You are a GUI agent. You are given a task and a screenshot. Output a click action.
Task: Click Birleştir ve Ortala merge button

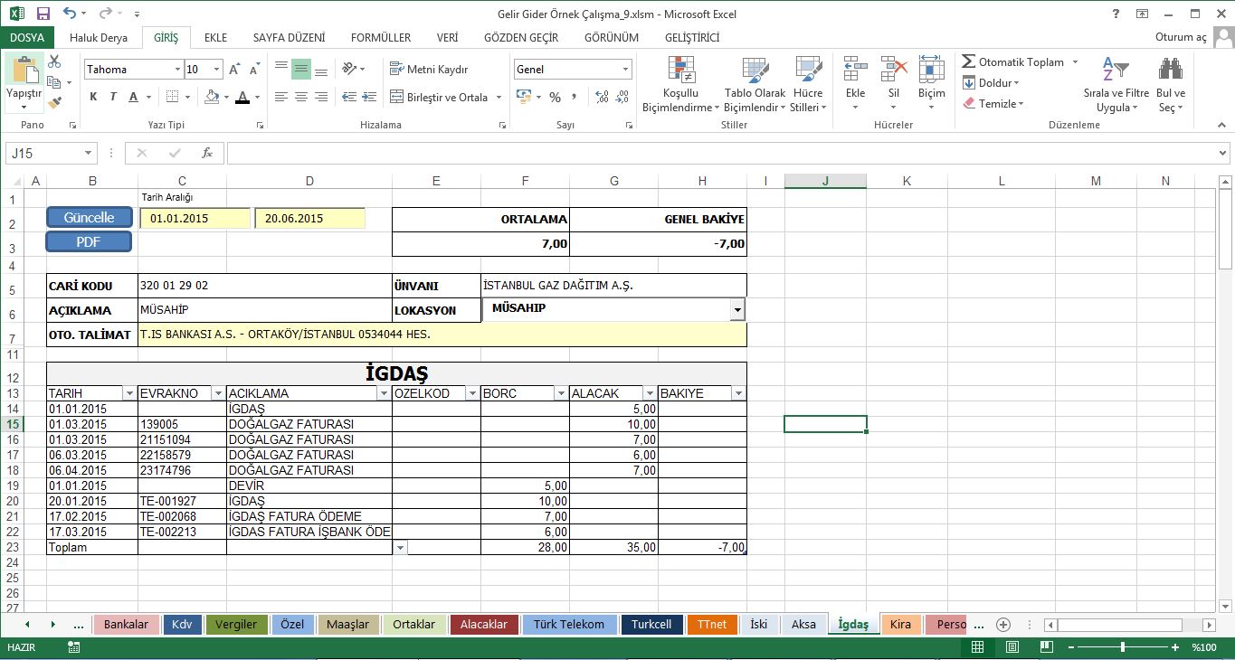[x=439, y=97]
